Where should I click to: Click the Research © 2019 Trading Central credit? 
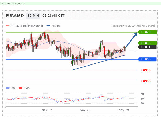tap(133, 26)
